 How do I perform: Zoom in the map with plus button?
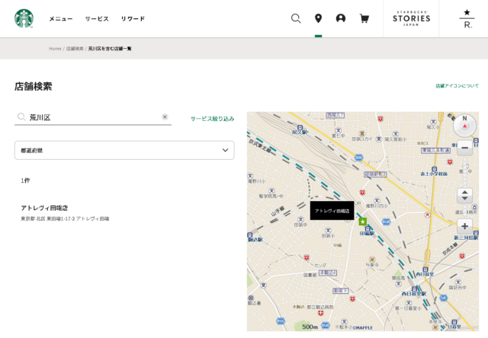[464, 226]
